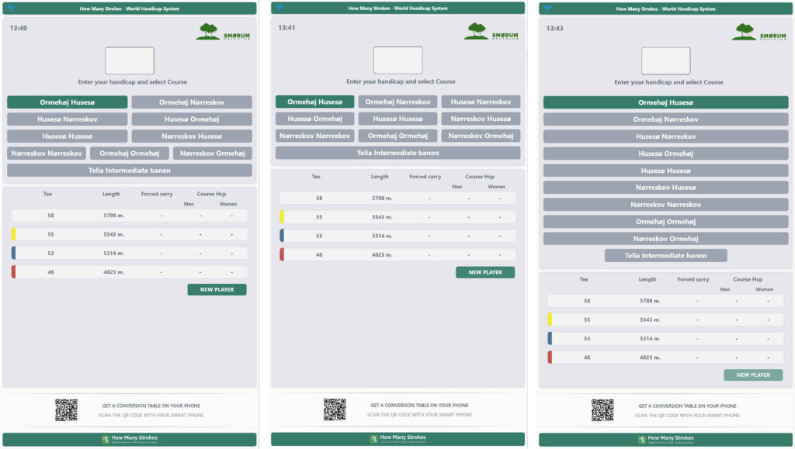The width and height of the screenshot is (795, 449).
Task: Click tee number 58 in the 13:43 screen
Action: point(587,301)
